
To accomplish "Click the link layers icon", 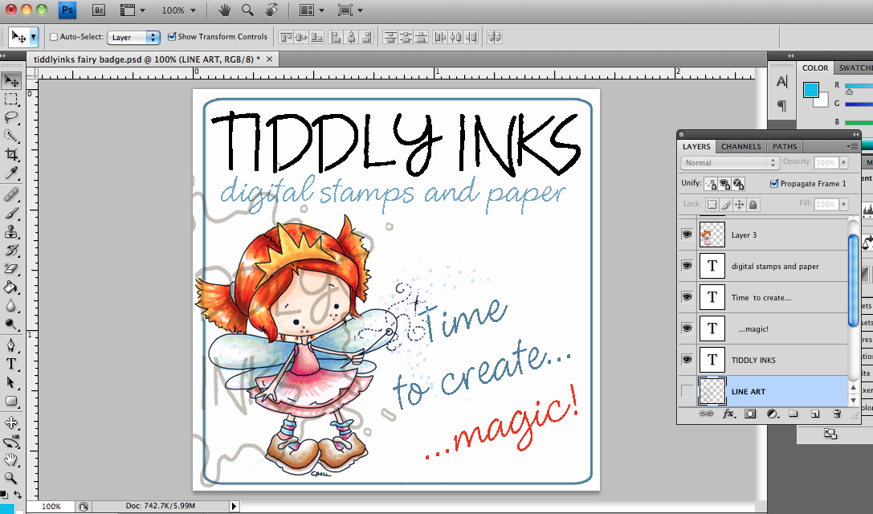I will (x=705, y=414).
